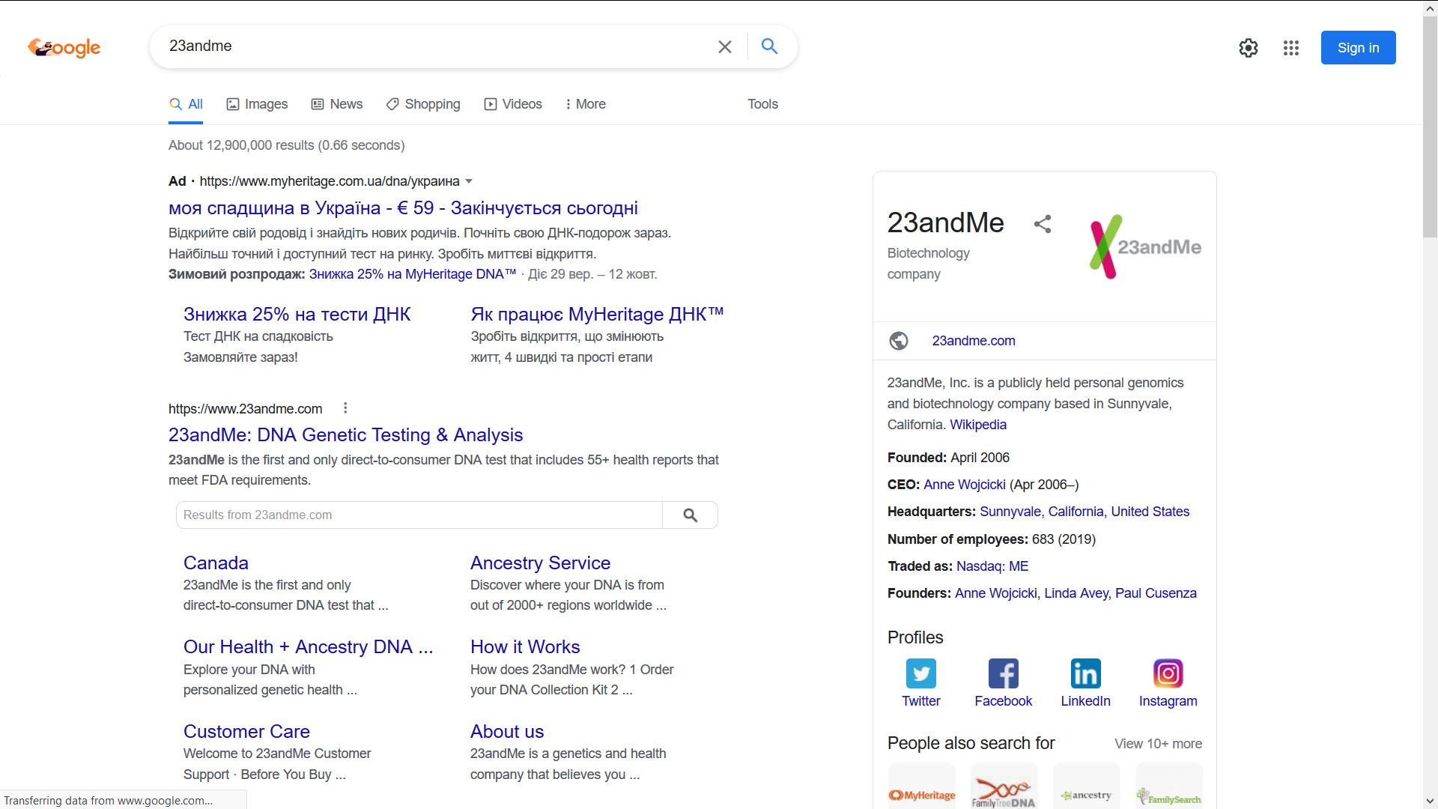1438x809 pixels.
Task: Open the 25% MyHeritage DNA discount link
Action: pos(413,274)
